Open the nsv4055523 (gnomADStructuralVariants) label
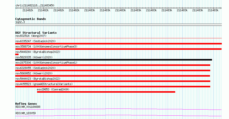 click(44, 84)
